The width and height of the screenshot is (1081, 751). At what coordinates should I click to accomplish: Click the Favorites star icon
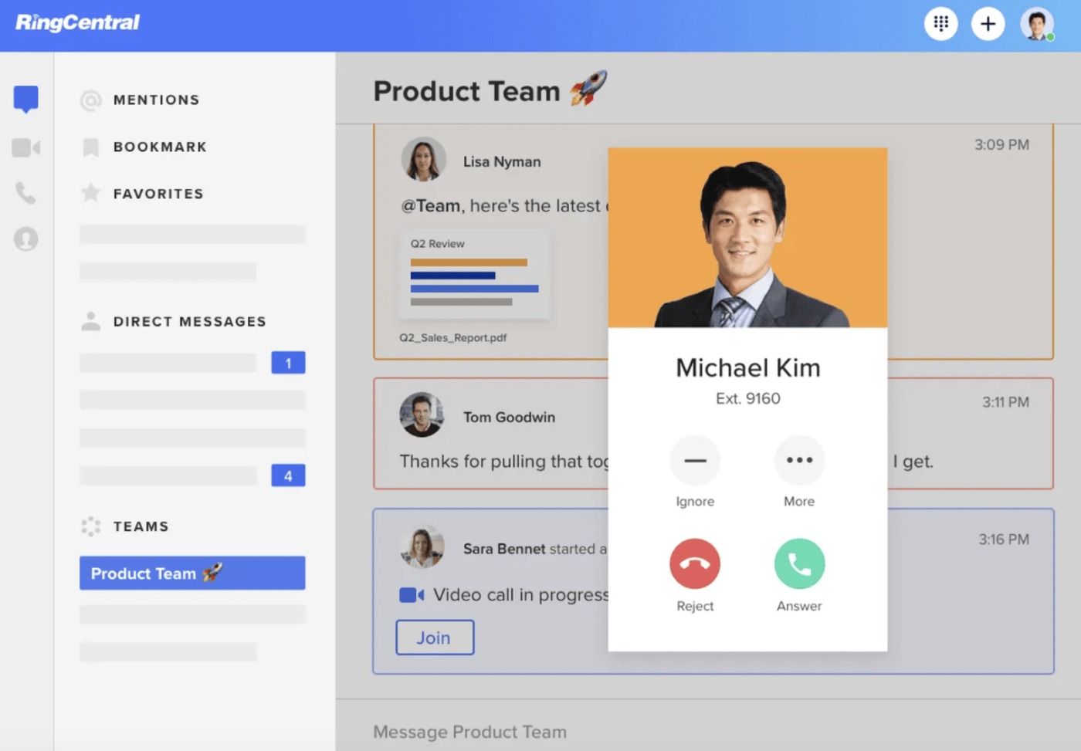click(x=90, y=192)
